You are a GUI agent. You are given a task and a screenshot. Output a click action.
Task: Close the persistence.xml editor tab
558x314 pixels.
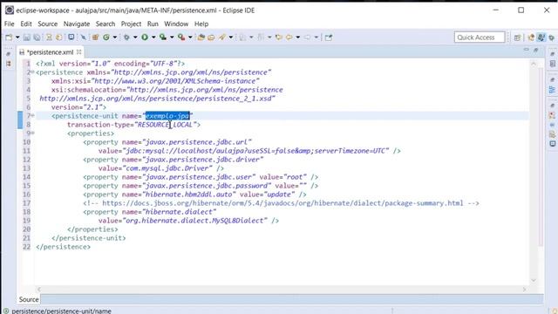(79, 52)
